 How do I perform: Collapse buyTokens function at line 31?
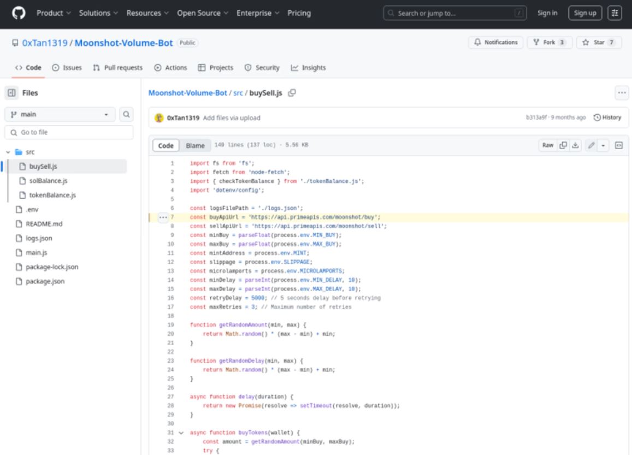pos(181,433)
